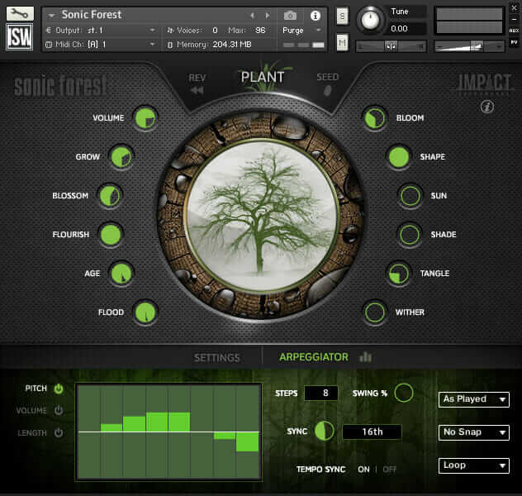This screenshot has height=496, width=522.
Task: Enable the VOLUME table power button
Action: click(x=59, y=410)
